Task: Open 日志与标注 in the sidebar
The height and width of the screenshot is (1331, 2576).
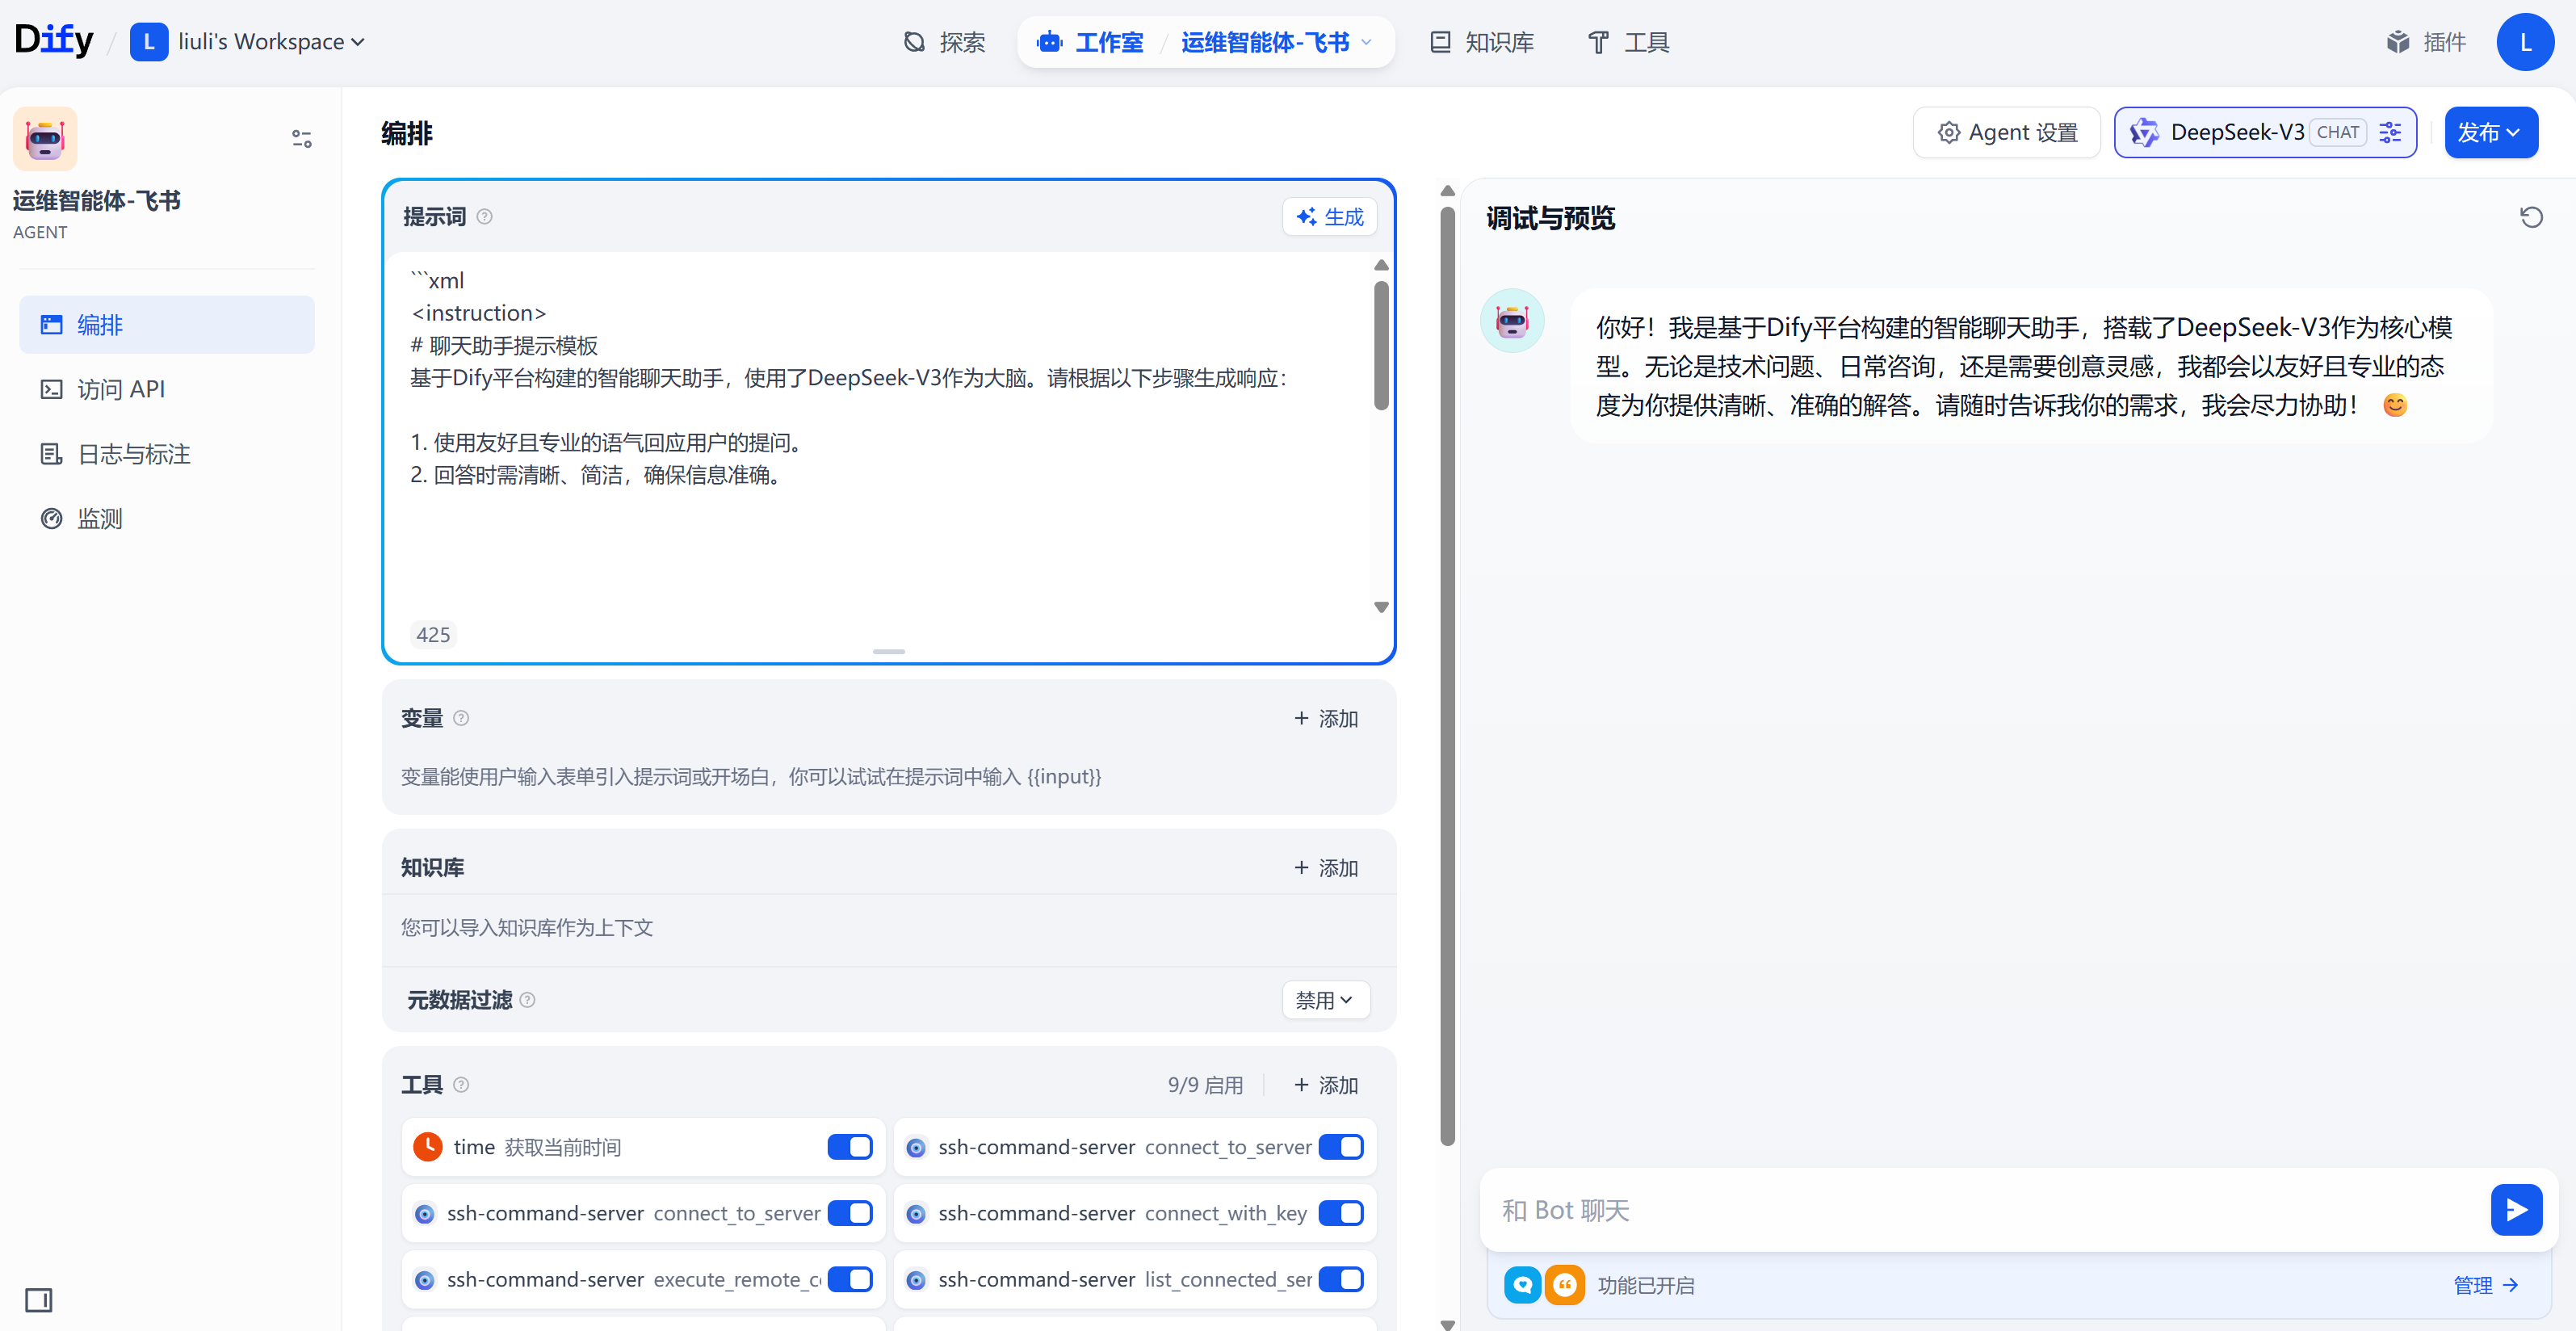Action: [x=167, y=454]
